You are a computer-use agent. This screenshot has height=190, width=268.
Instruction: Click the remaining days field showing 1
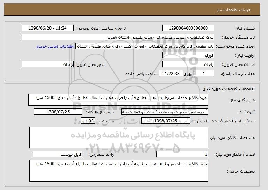pos(204,74)
